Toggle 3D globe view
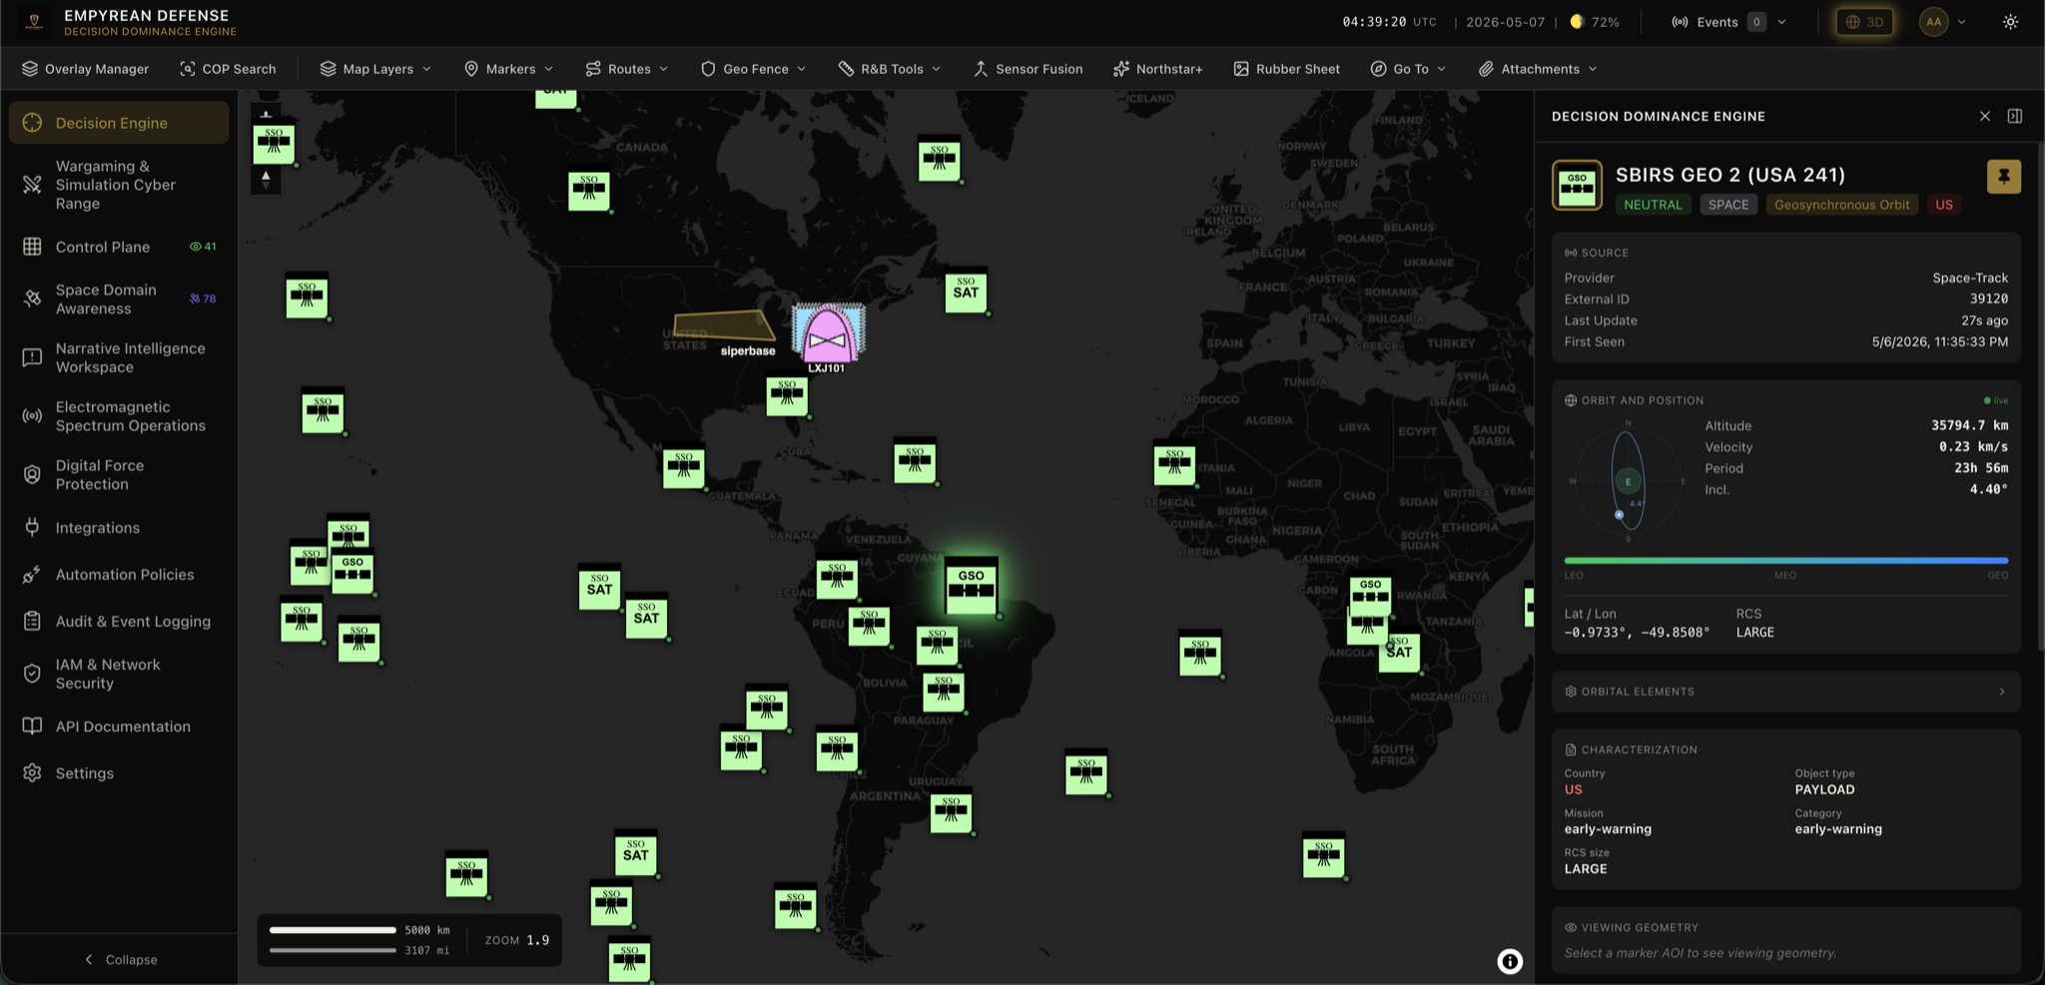This screenshot has height=985, width=2045. [1864, 22]
